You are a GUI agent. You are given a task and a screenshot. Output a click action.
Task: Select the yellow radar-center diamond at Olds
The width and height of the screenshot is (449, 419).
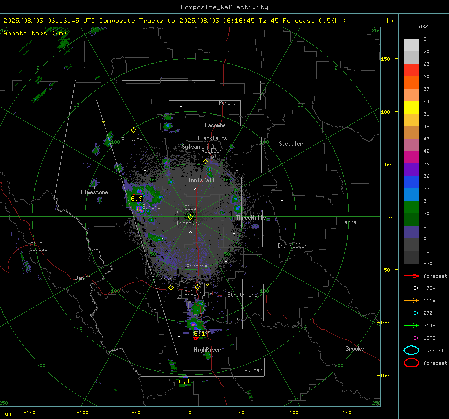point(190,217)
